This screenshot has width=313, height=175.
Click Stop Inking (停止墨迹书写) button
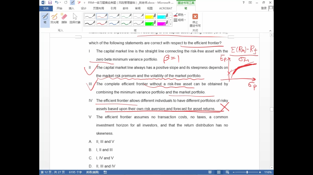pos(195,20)
